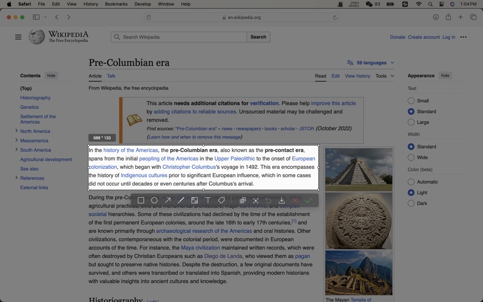Hide the Contents sidebar
The width and height of the screenshot is (483, 302).
(51, 75)
